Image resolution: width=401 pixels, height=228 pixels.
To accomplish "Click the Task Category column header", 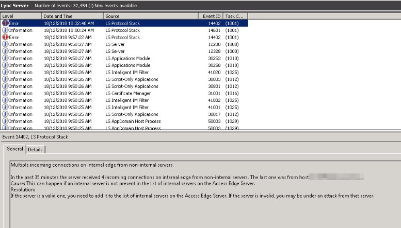I will pyautogui.click(x=235, y=16).
